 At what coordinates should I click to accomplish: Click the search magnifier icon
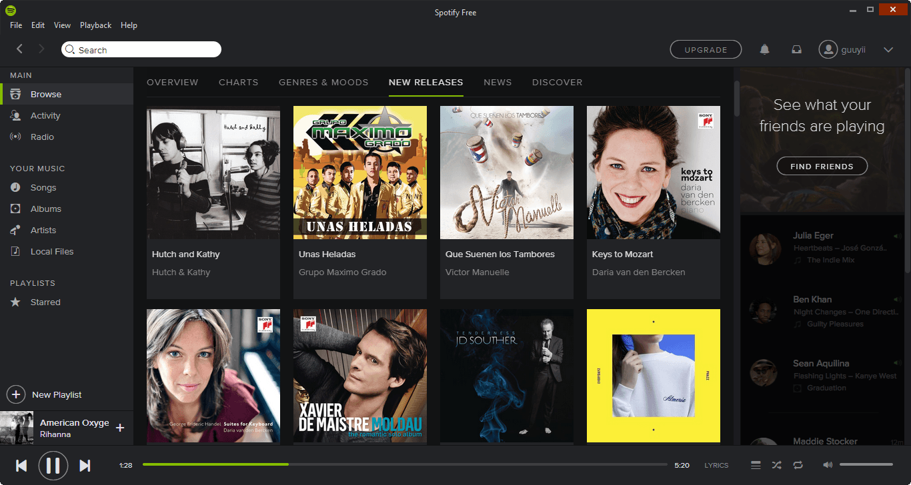click(70, 49)
